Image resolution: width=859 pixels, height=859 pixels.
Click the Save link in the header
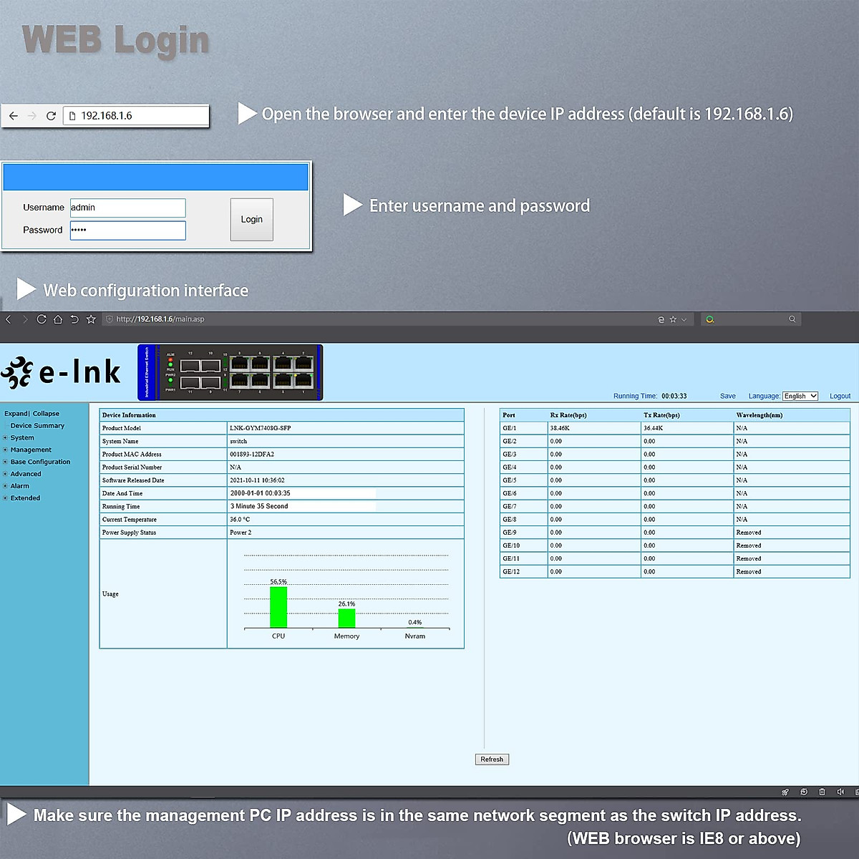(x=727, y=396)
